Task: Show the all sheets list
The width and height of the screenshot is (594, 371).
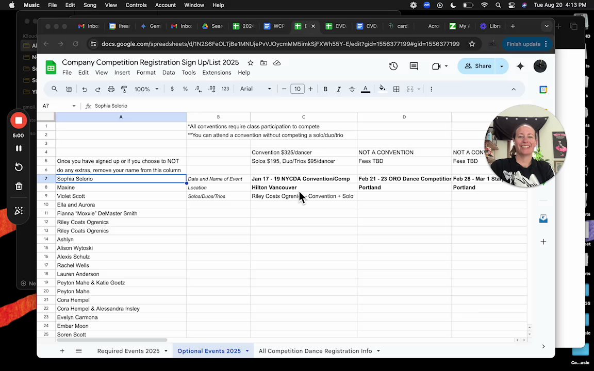Action: [x=79, y=351]
